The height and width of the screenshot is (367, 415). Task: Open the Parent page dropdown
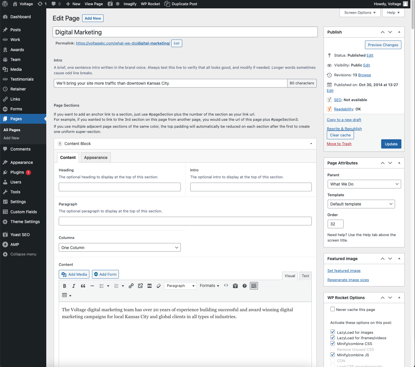pos(364,184)
